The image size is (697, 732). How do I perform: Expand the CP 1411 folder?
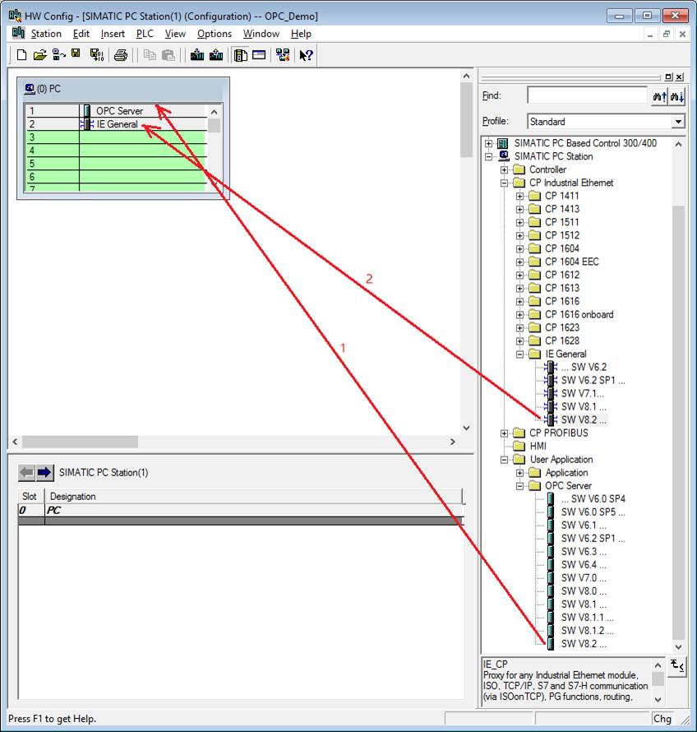[519, 196]
